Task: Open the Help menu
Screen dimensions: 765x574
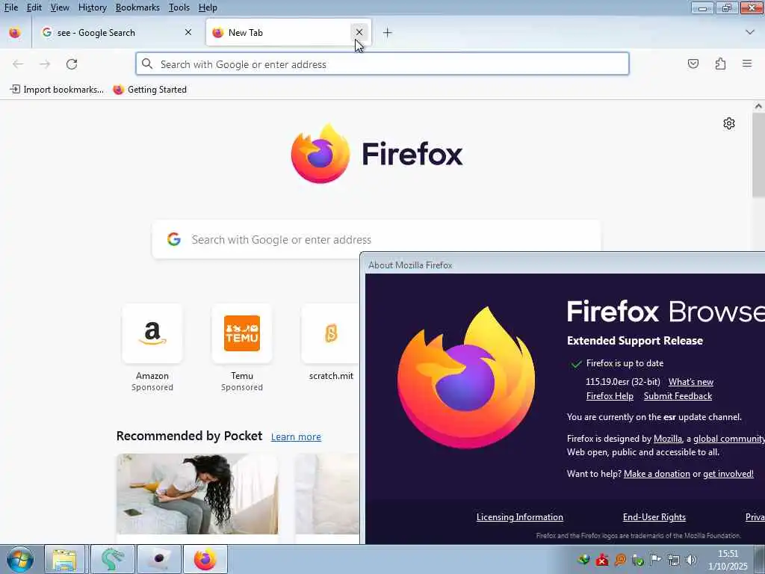Action: pyautogui.click(x=208, y=7)
